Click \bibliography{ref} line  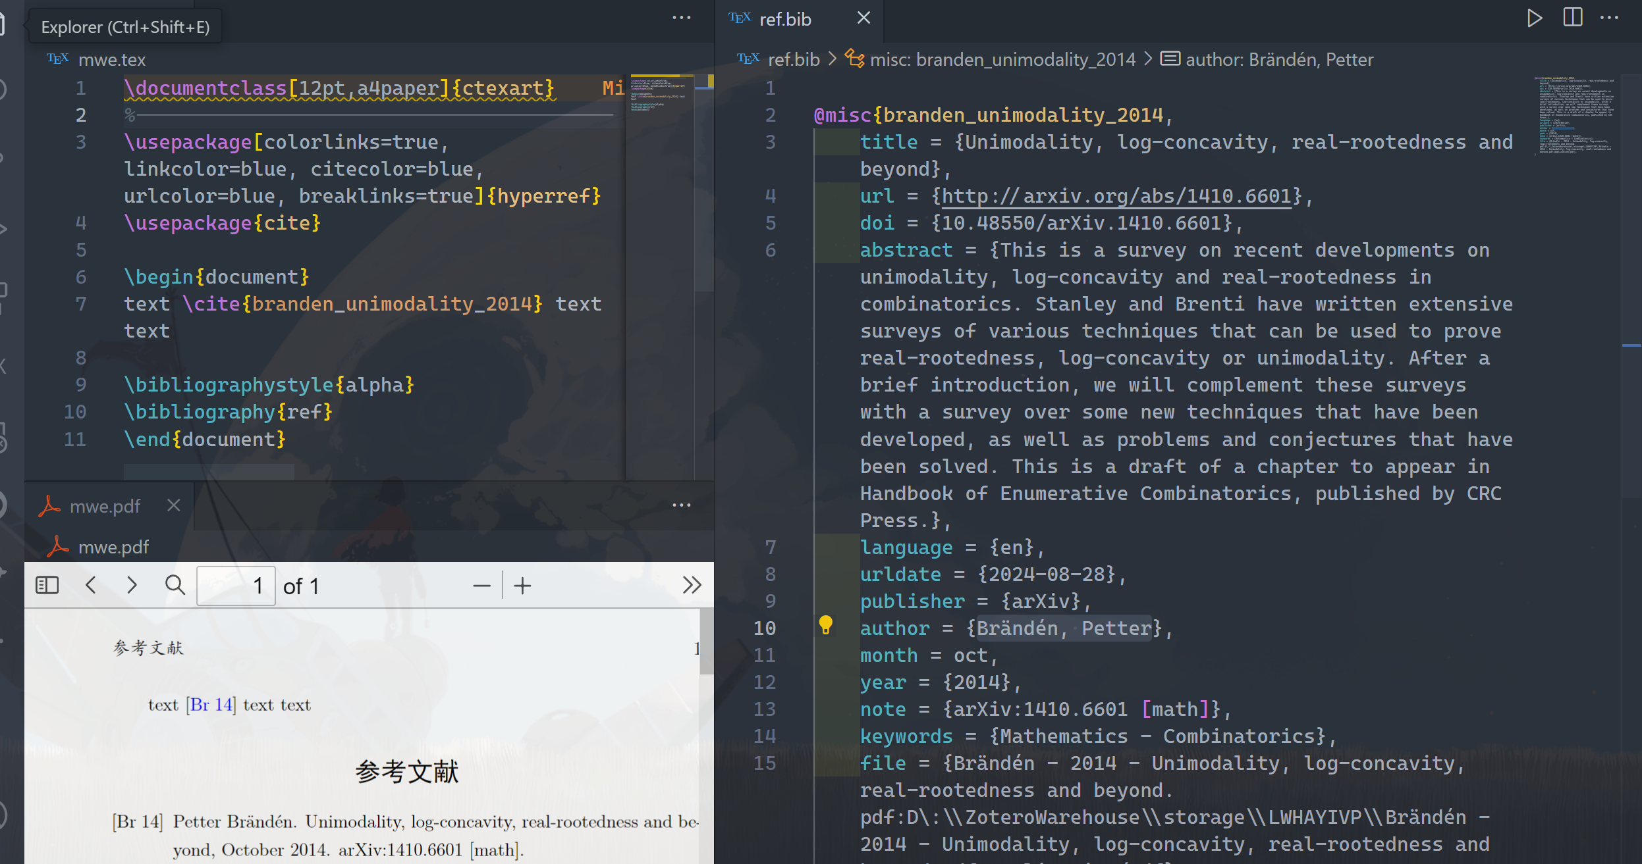[229, 412]
